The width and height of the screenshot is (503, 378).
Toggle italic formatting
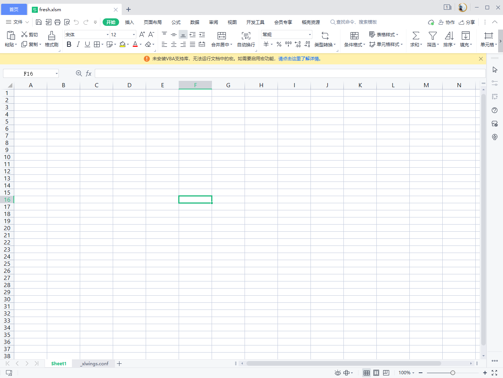coord(78,44)
